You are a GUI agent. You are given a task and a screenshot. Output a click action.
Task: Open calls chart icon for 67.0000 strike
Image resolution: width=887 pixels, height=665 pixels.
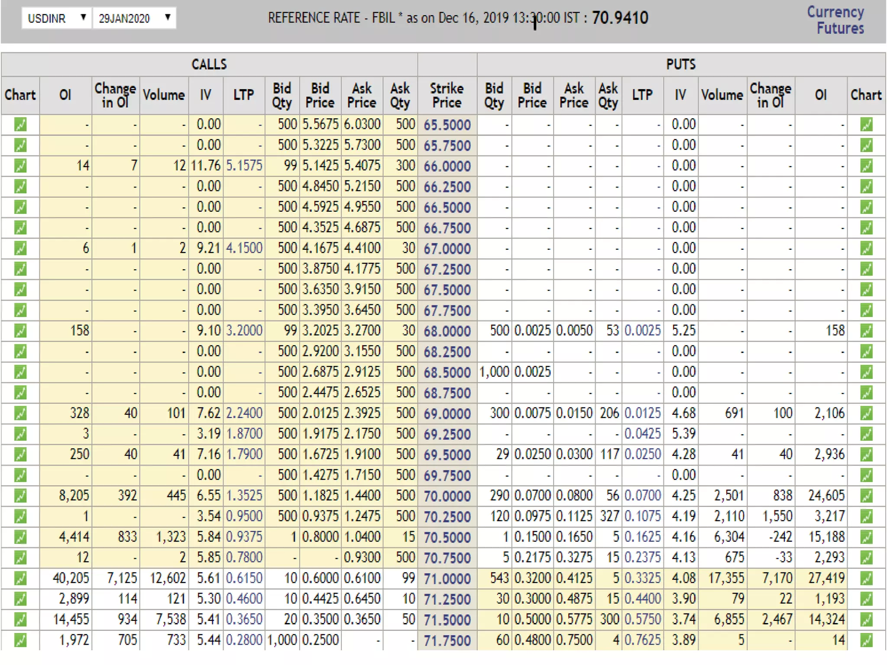coord(20,249)
